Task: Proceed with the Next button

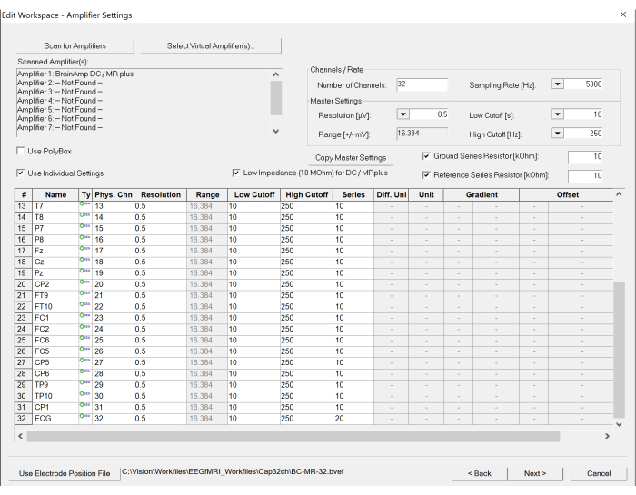Action: (535, 473)
